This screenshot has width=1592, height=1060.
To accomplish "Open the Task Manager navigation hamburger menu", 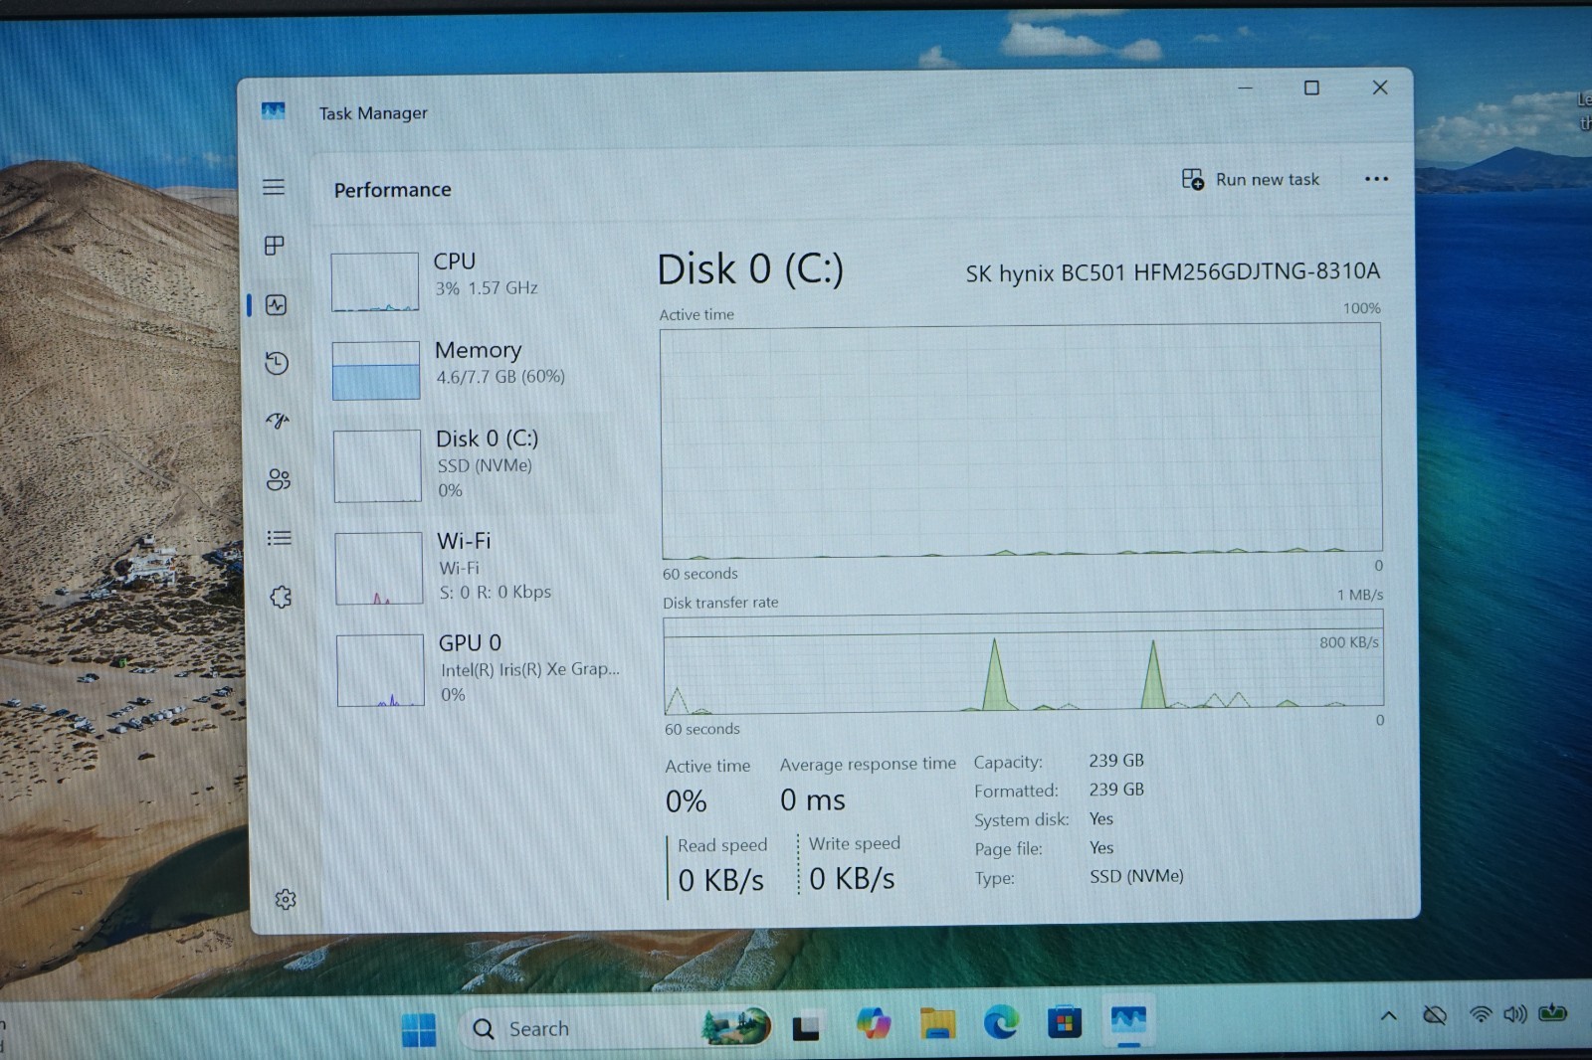I will (x=274, y=187).
